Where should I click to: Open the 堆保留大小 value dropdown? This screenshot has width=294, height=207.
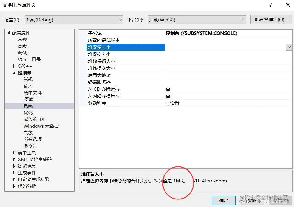(x=289, y=47)
